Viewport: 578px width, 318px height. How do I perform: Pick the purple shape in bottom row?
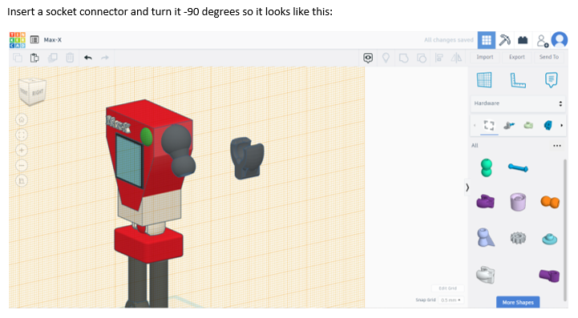[x=549, y=276]
